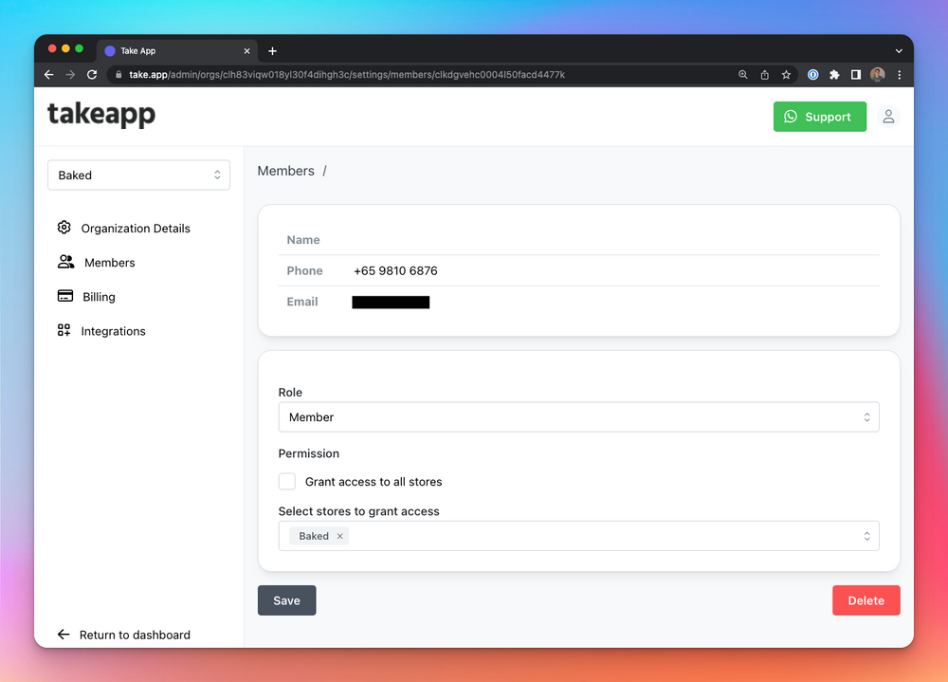Click the share page icon
The width and height of the screenshot is (948, 682).
[764, 74]
